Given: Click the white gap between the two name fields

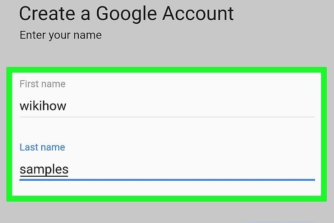Looking at the screenshot, I should click(x=167, y=131).
